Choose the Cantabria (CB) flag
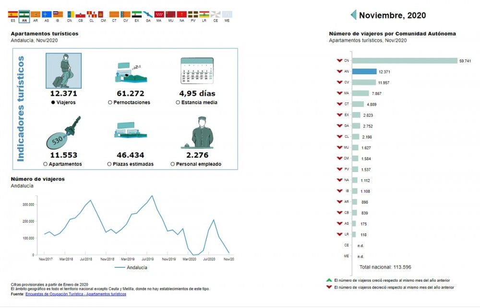The width and height of the screenshot is (480, 308). pyautogui.click(x=81, y=14)
